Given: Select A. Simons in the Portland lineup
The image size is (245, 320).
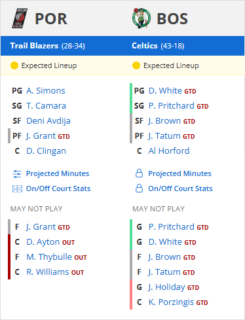Looking at the screenshot, I should 46,91.
